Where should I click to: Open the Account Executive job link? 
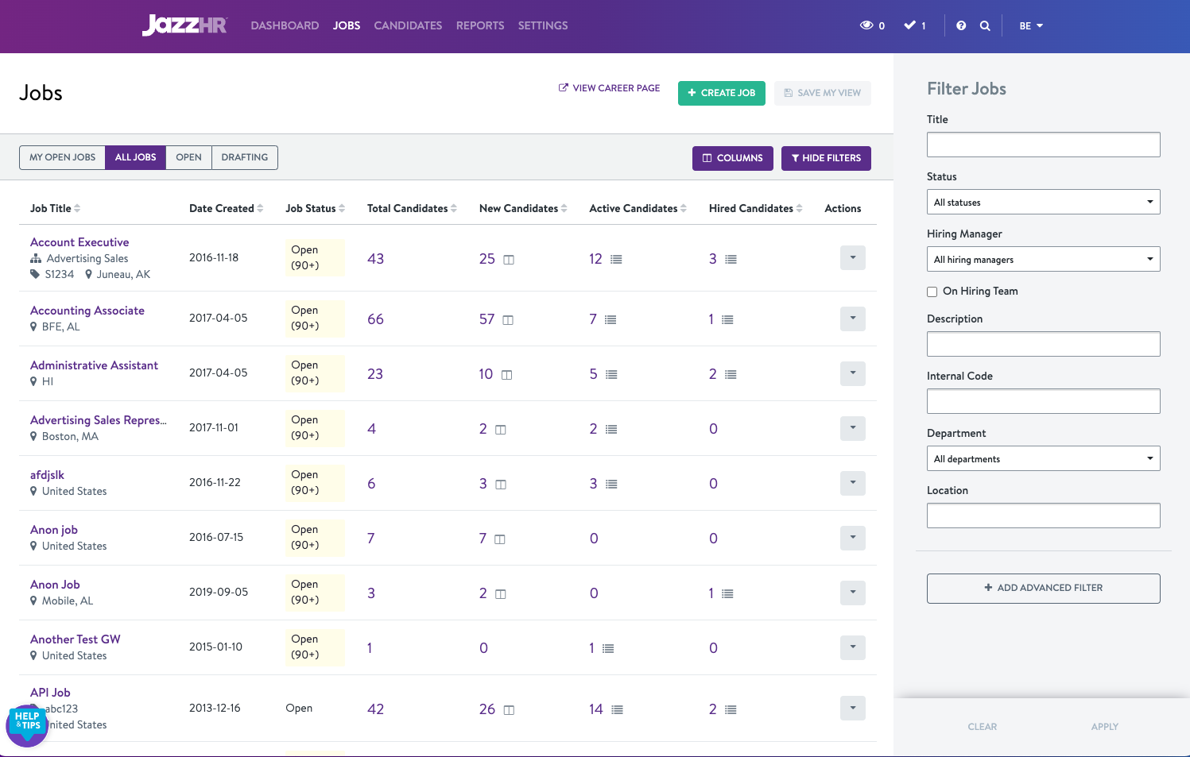(x=79, y=242)
